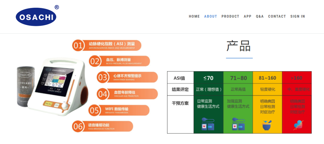Click the 正常高值 cell
The height and width of the screenshot is (144, 324).
238,90
